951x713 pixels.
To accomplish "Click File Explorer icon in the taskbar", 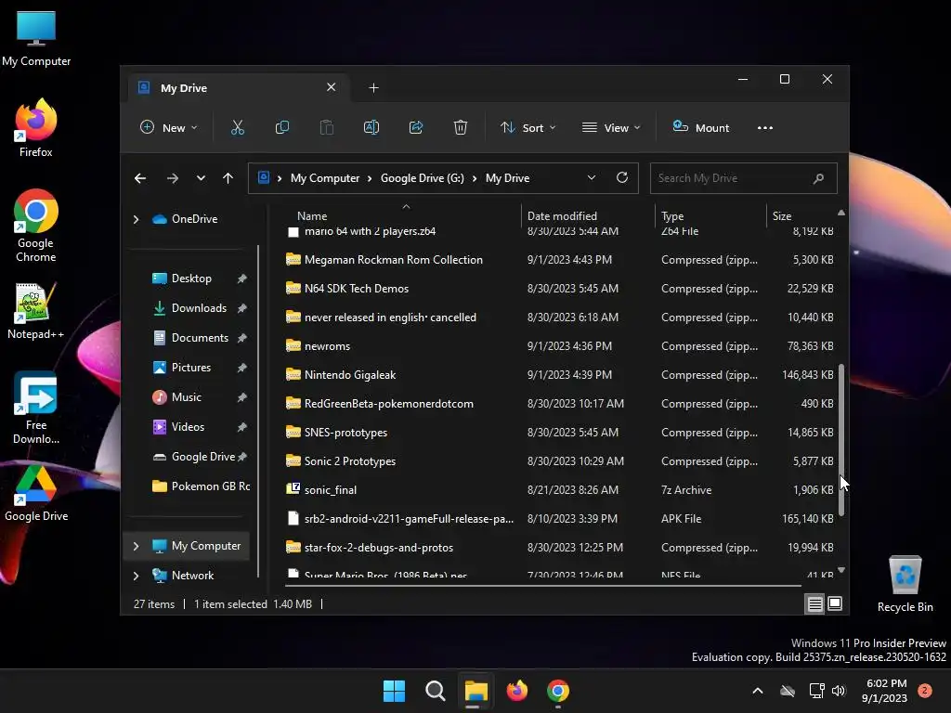I will [476, 691].
